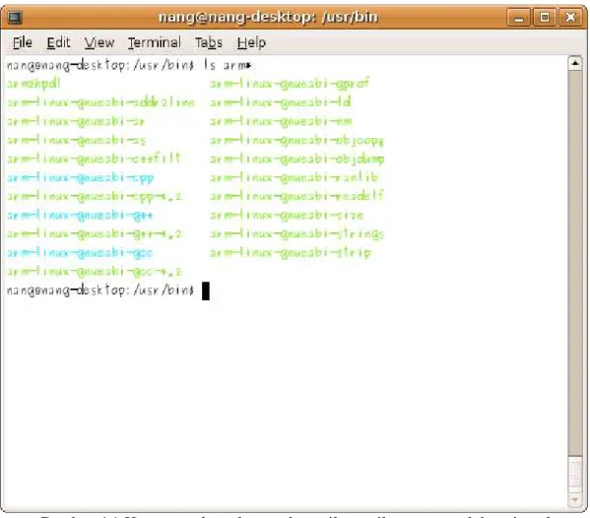Click arm-linux-gnueabi-g++-4.2 entry

pyautogui.click(x=95, y=234)
